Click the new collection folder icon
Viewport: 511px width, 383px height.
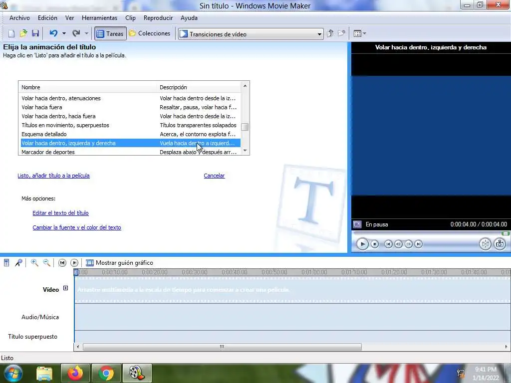pyautogui.click(x=341, y=33)
